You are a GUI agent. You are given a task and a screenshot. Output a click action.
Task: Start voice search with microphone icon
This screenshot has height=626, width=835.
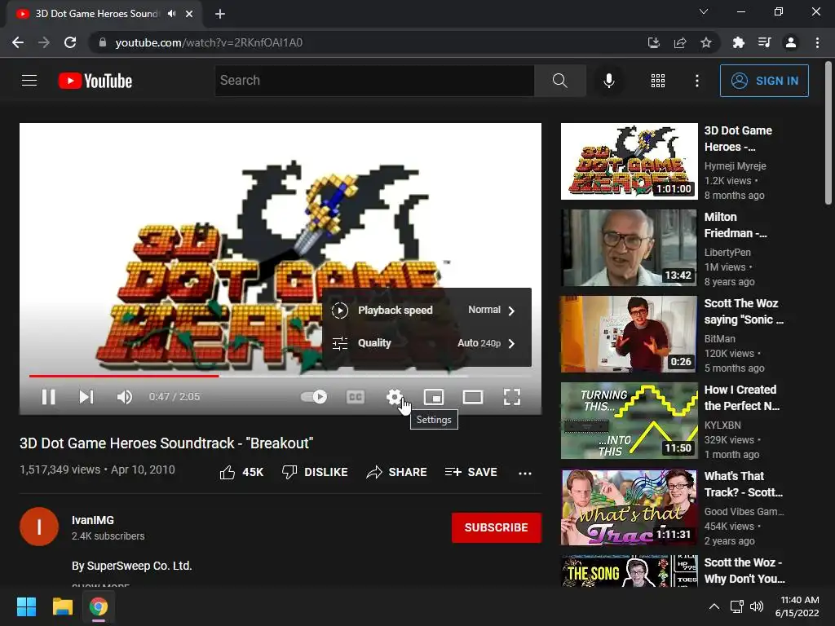[608, 81]
